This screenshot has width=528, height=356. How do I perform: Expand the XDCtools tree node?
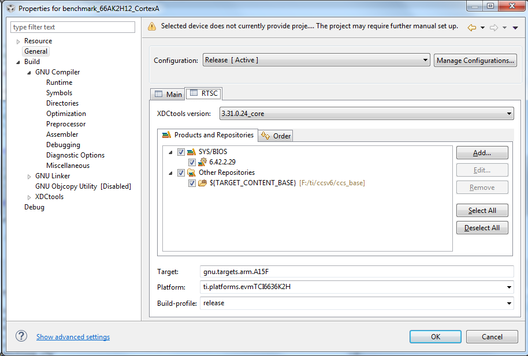pyautogui.click(x=29, y=197)
